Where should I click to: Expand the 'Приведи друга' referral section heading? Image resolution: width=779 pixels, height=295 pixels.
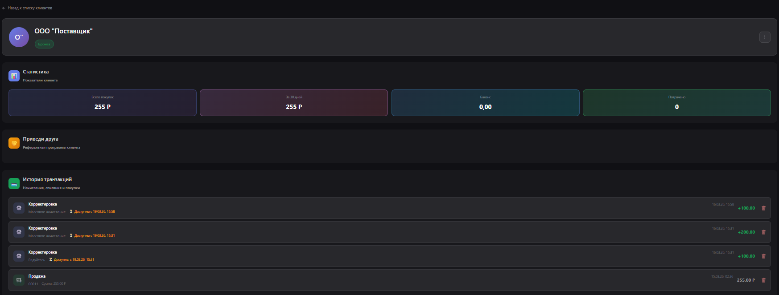tap(41, 139)
